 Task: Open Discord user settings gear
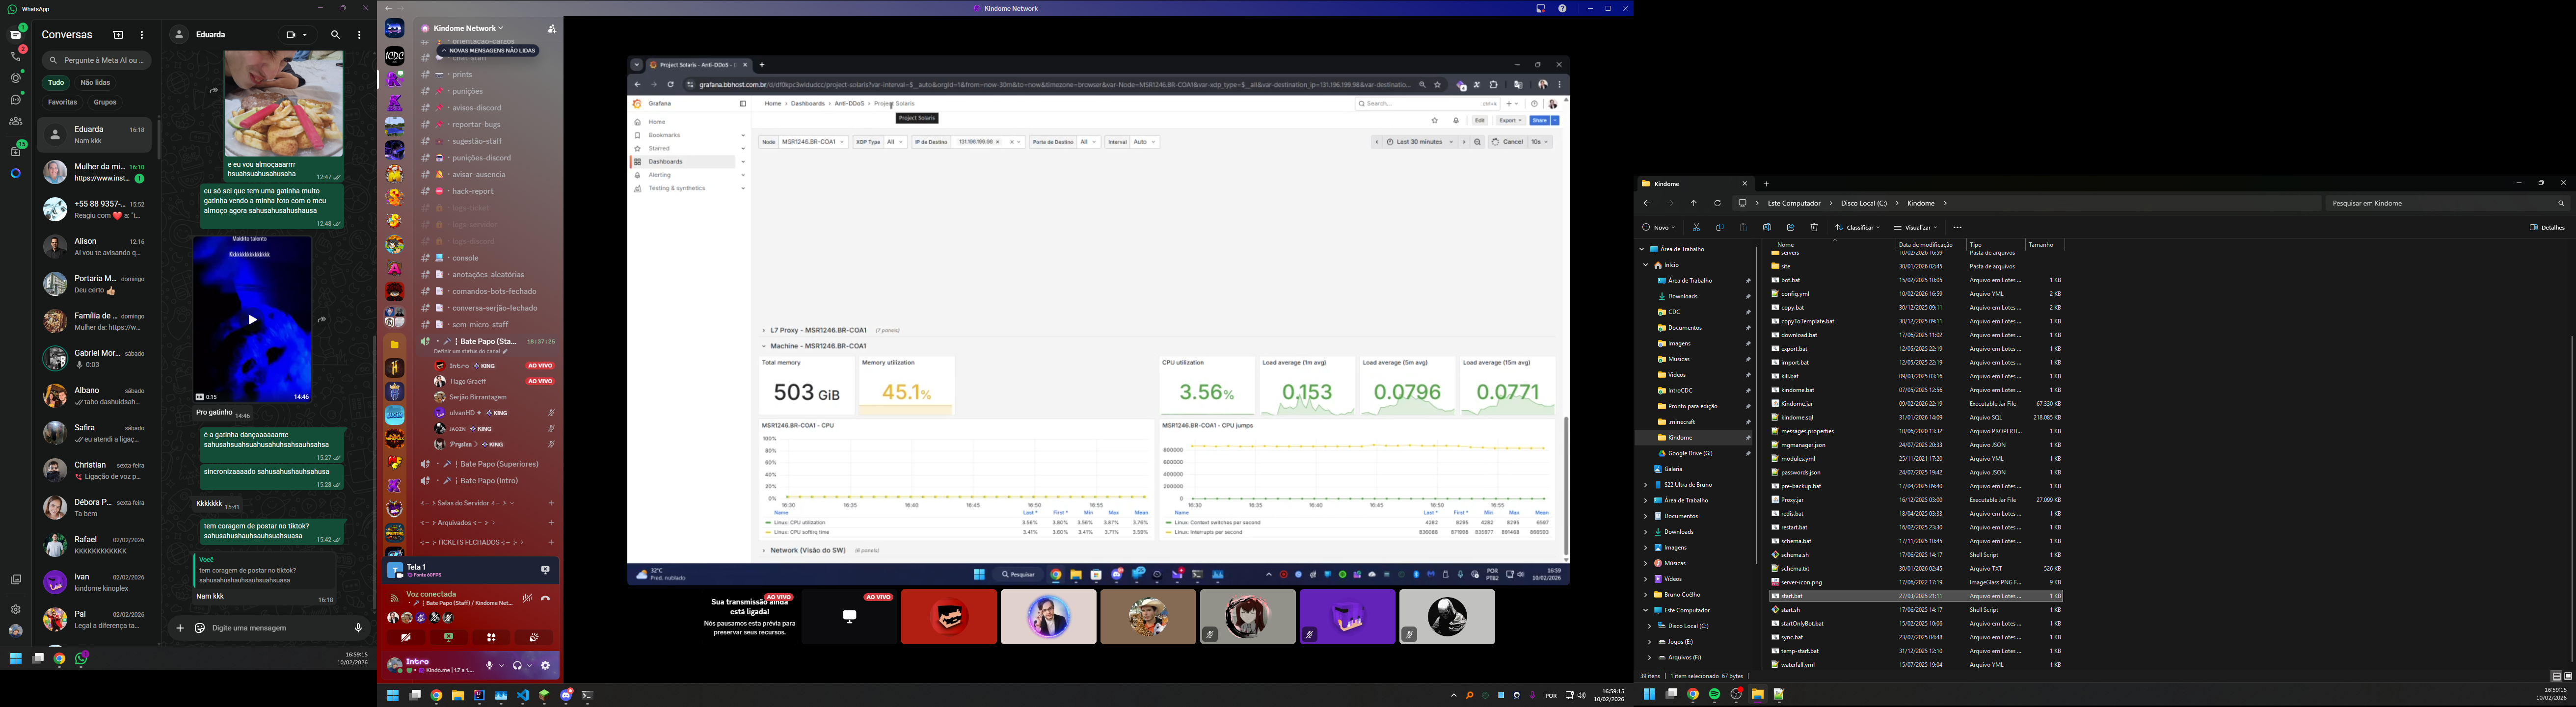[545, 666]
